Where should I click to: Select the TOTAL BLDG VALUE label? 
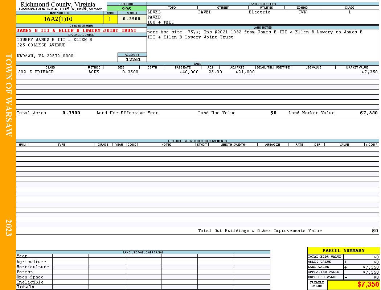325,257
